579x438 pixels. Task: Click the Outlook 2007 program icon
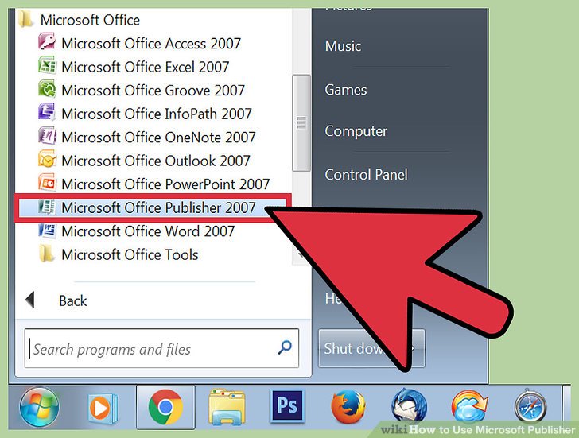click(x=47, y=160)
